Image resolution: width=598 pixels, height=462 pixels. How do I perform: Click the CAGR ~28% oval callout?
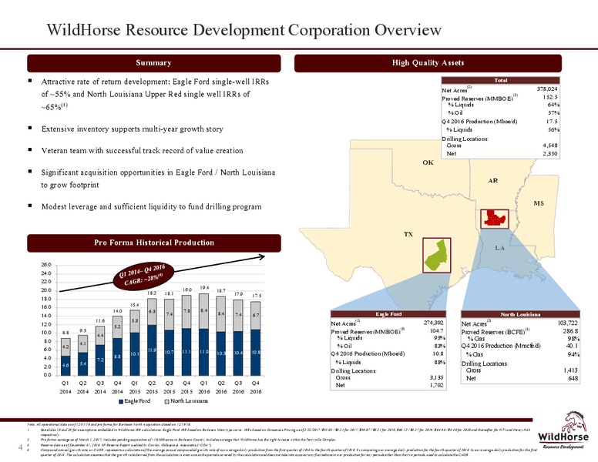click(145, 275)
